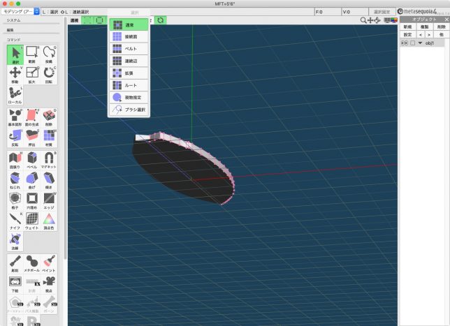Click the rotate view icon
The width and height of the screenshot is (450, 326).
pos(377,20)
